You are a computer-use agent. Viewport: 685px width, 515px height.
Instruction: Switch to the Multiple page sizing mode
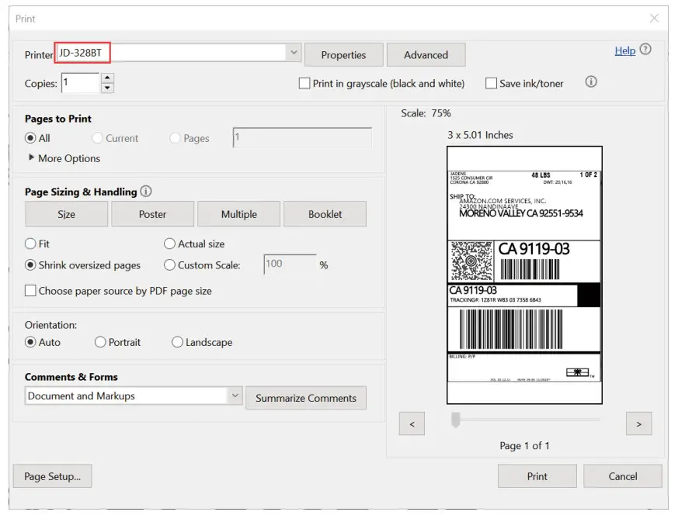tap(238, 214)
